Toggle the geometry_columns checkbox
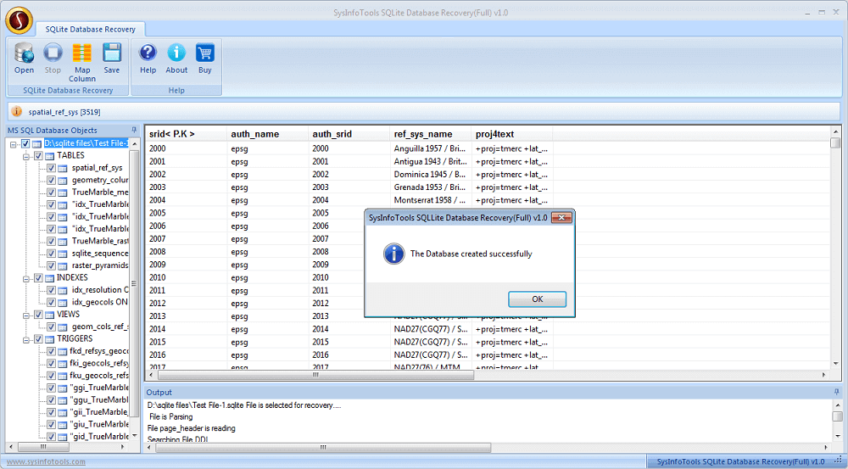 (x=52, y=180)
